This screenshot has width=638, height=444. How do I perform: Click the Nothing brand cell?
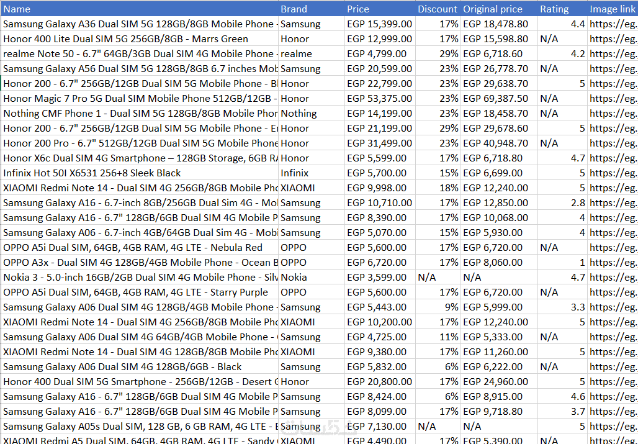[x=312, y=114]
